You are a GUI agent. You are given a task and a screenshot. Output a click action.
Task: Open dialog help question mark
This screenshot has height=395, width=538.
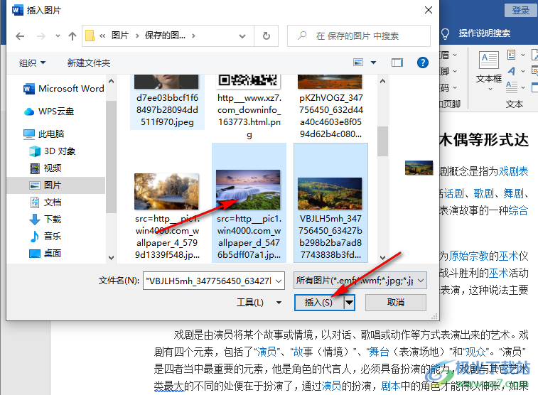[422, 63]
